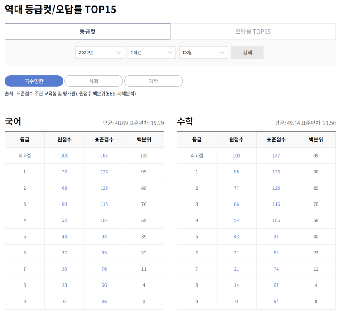Select the 사회 subject pill
This screenshot has width=340, height=321.
pos(94,81)
